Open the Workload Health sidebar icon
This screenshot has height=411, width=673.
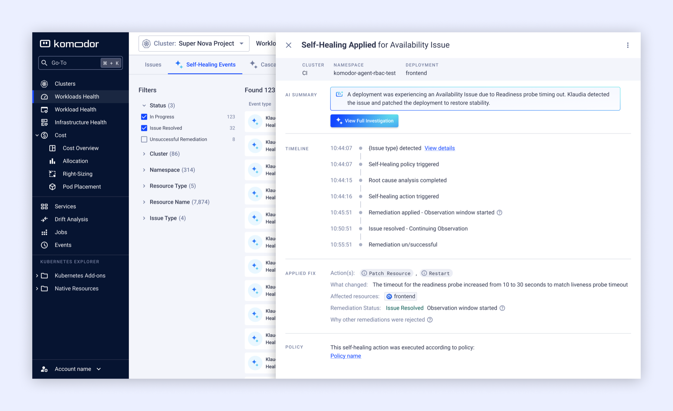point(44,110)
